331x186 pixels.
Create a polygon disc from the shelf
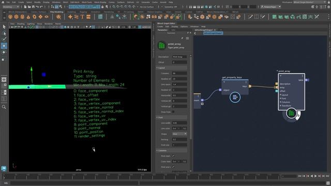(x=47, y=17)
